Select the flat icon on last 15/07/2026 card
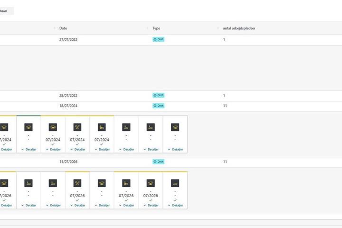The height and width of the screenshot is (228, 342). [x=175, y=183]
